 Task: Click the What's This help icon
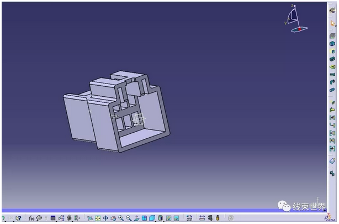[x=18, y=218]
